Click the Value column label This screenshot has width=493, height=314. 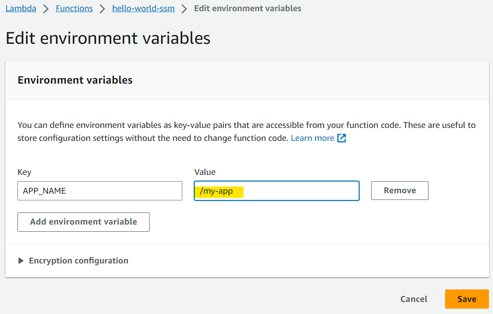[x=205, y=172]
